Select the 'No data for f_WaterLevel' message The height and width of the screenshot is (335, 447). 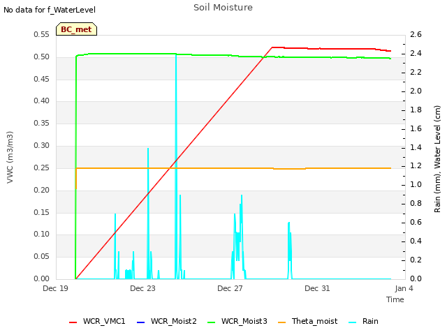(x=50, y=10)
